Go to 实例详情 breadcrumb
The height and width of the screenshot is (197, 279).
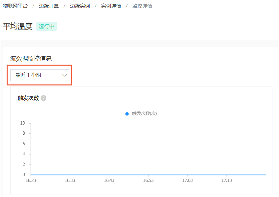(x=111, y=6)
